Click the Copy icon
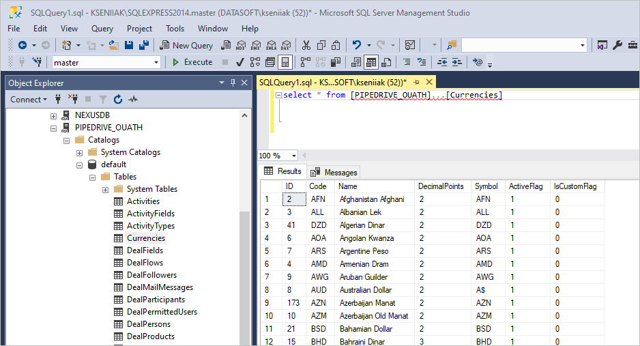 321,45
